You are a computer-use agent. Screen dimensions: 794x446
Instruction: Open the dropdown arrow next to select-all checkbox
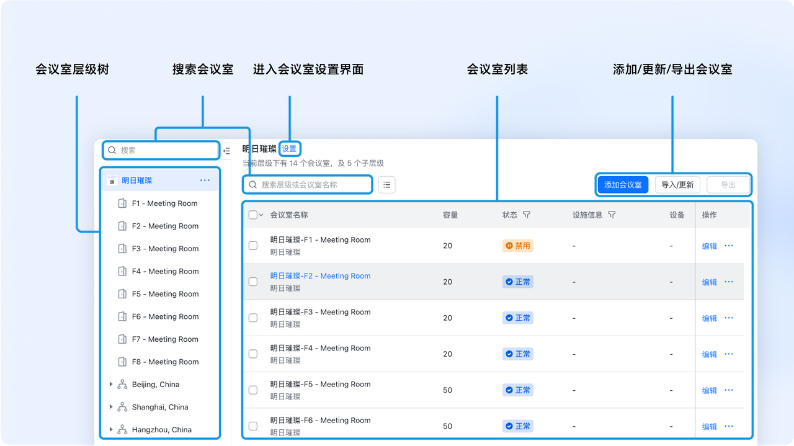coord(261,215)
